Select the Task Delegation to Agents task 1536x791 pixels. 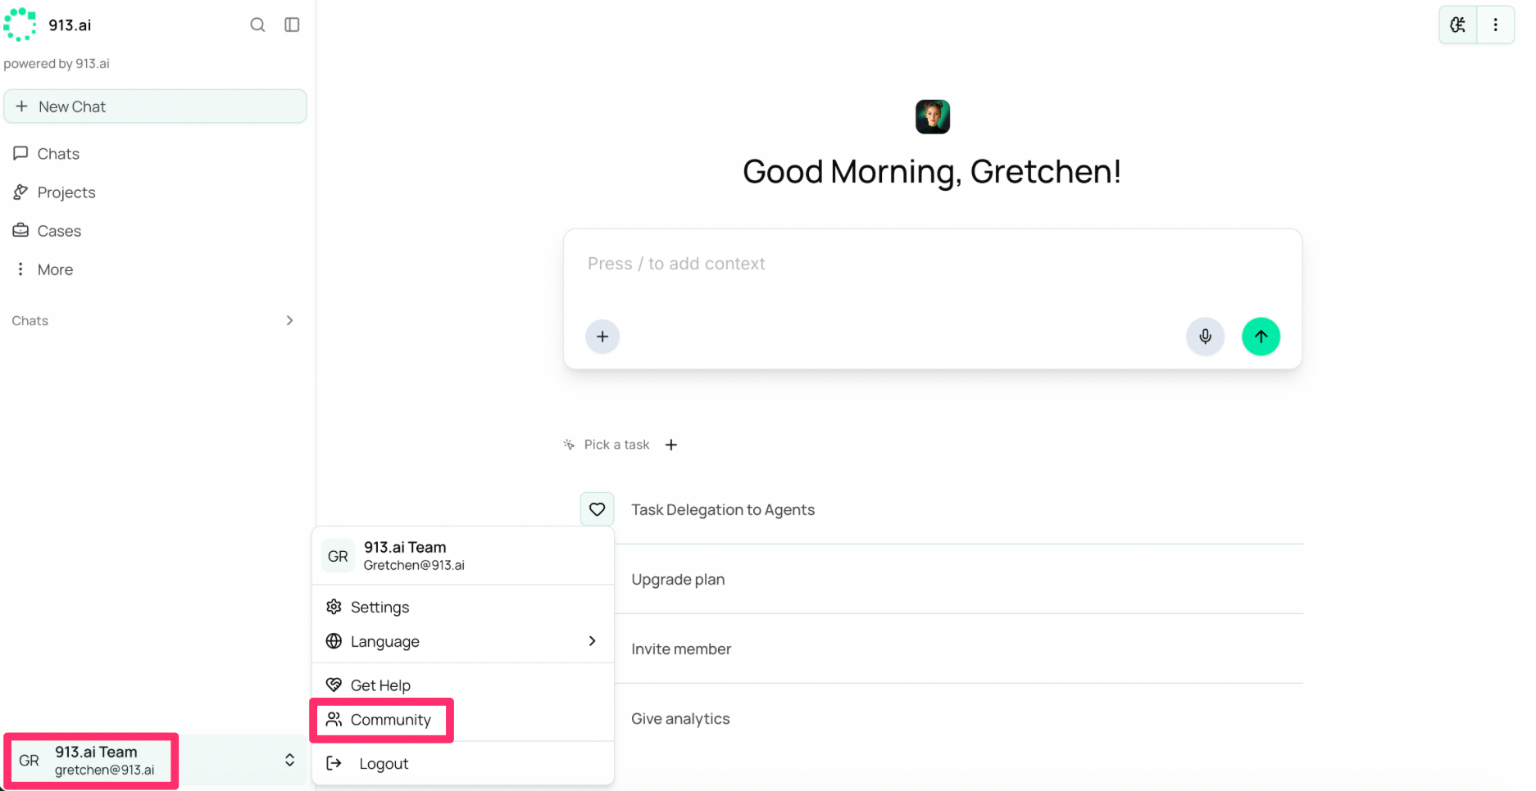pyautogui.click(x=723, y=510)
